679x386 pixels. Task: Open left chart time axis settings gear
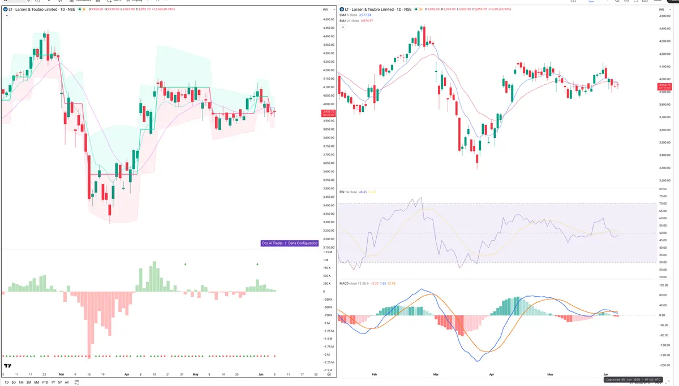[328, 374]
